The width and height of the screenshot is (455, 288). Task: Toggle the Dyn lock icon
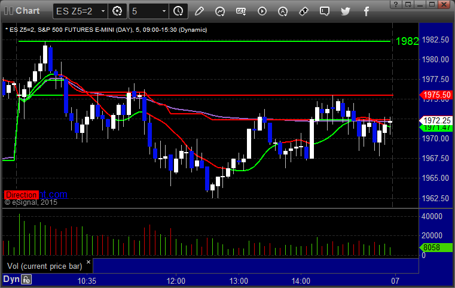pos(26,280)
